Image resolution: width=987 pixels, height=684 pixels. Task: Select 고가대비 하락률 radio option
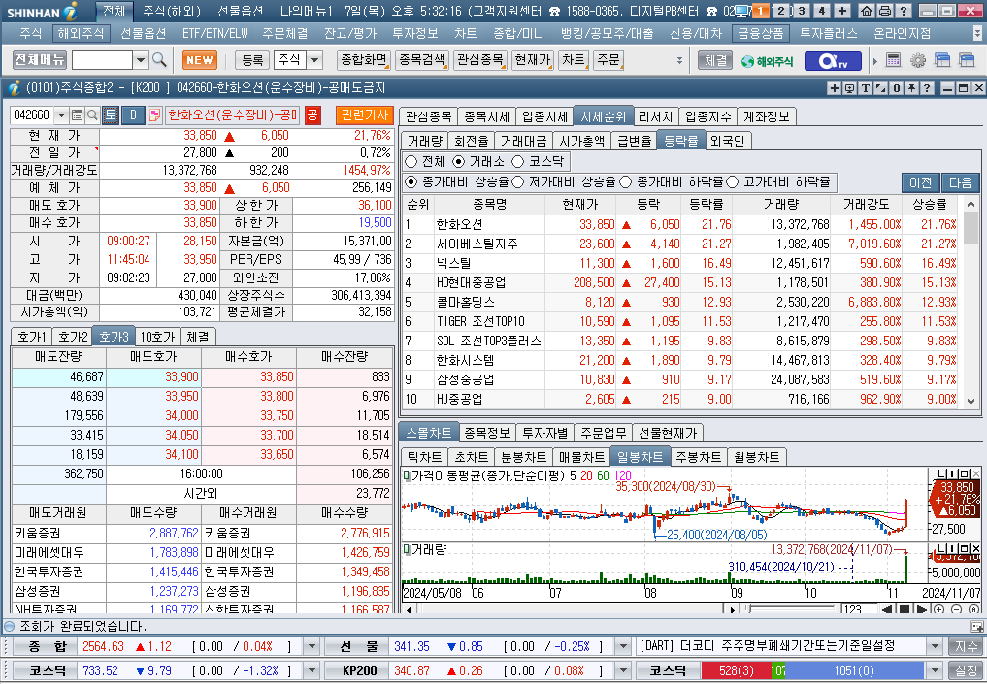click(732, 181)
